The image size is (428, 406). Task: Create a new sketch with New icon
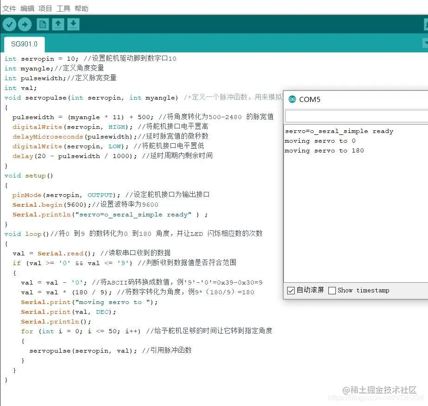click(x=43, y=25)
